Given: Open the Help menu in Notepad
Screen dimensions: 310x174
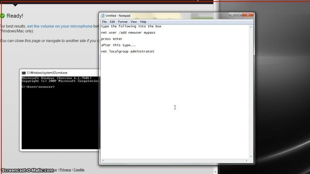Looking at the screenshot, I should tap(143, 22).
